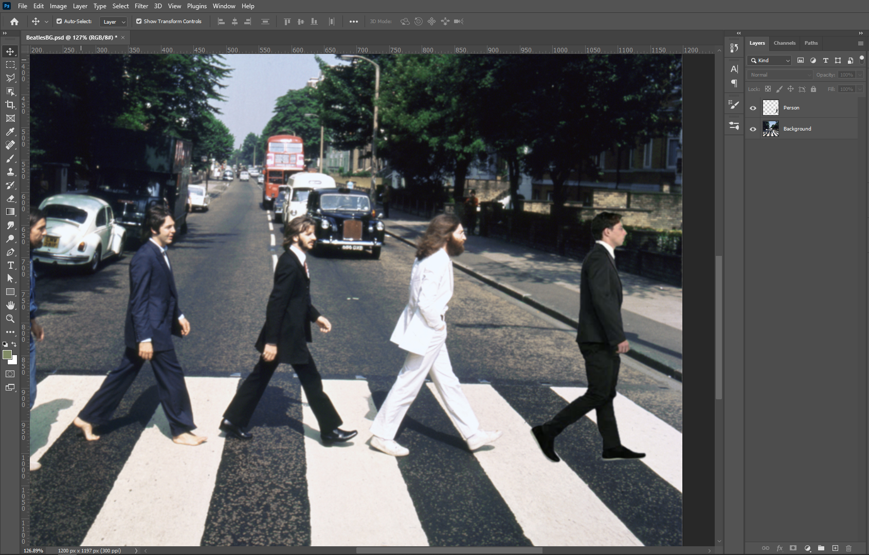Viewport: 869px width, 555px height.
Task: Open the blend mode Normal dropdown
Action: pyautogui.click(x=780, y=75)
